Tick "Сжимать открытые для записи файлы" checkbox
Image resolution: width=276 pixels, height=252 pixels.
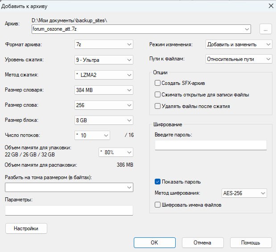click(157, 95)
